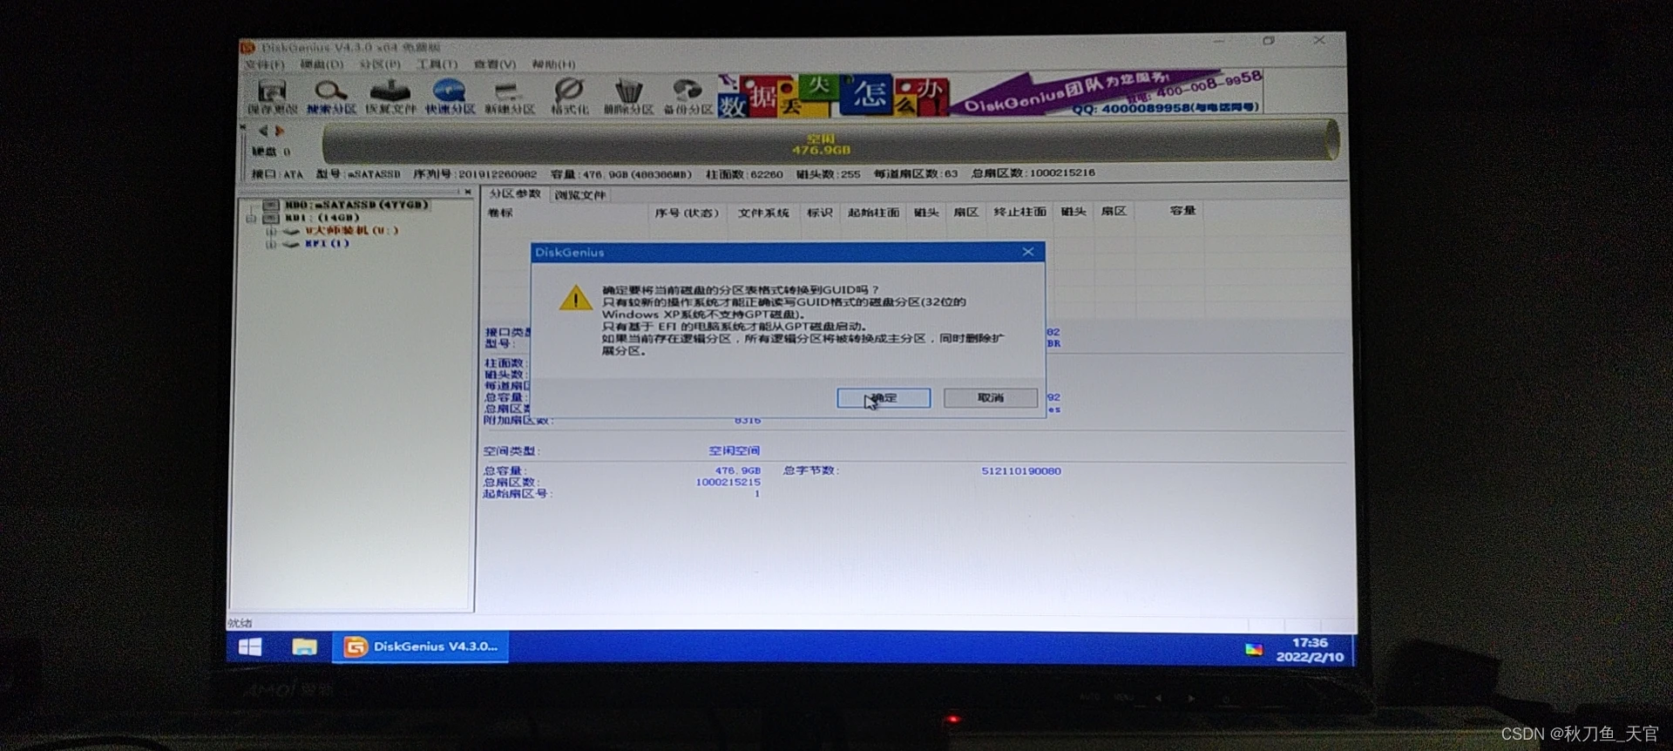
Task: Select the EFI (I) partition in tree
Action: (x=327, y=244)
